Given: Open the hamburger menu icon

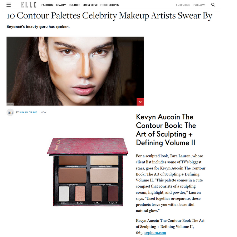Looking at the screenshot, I should (9, 5).
